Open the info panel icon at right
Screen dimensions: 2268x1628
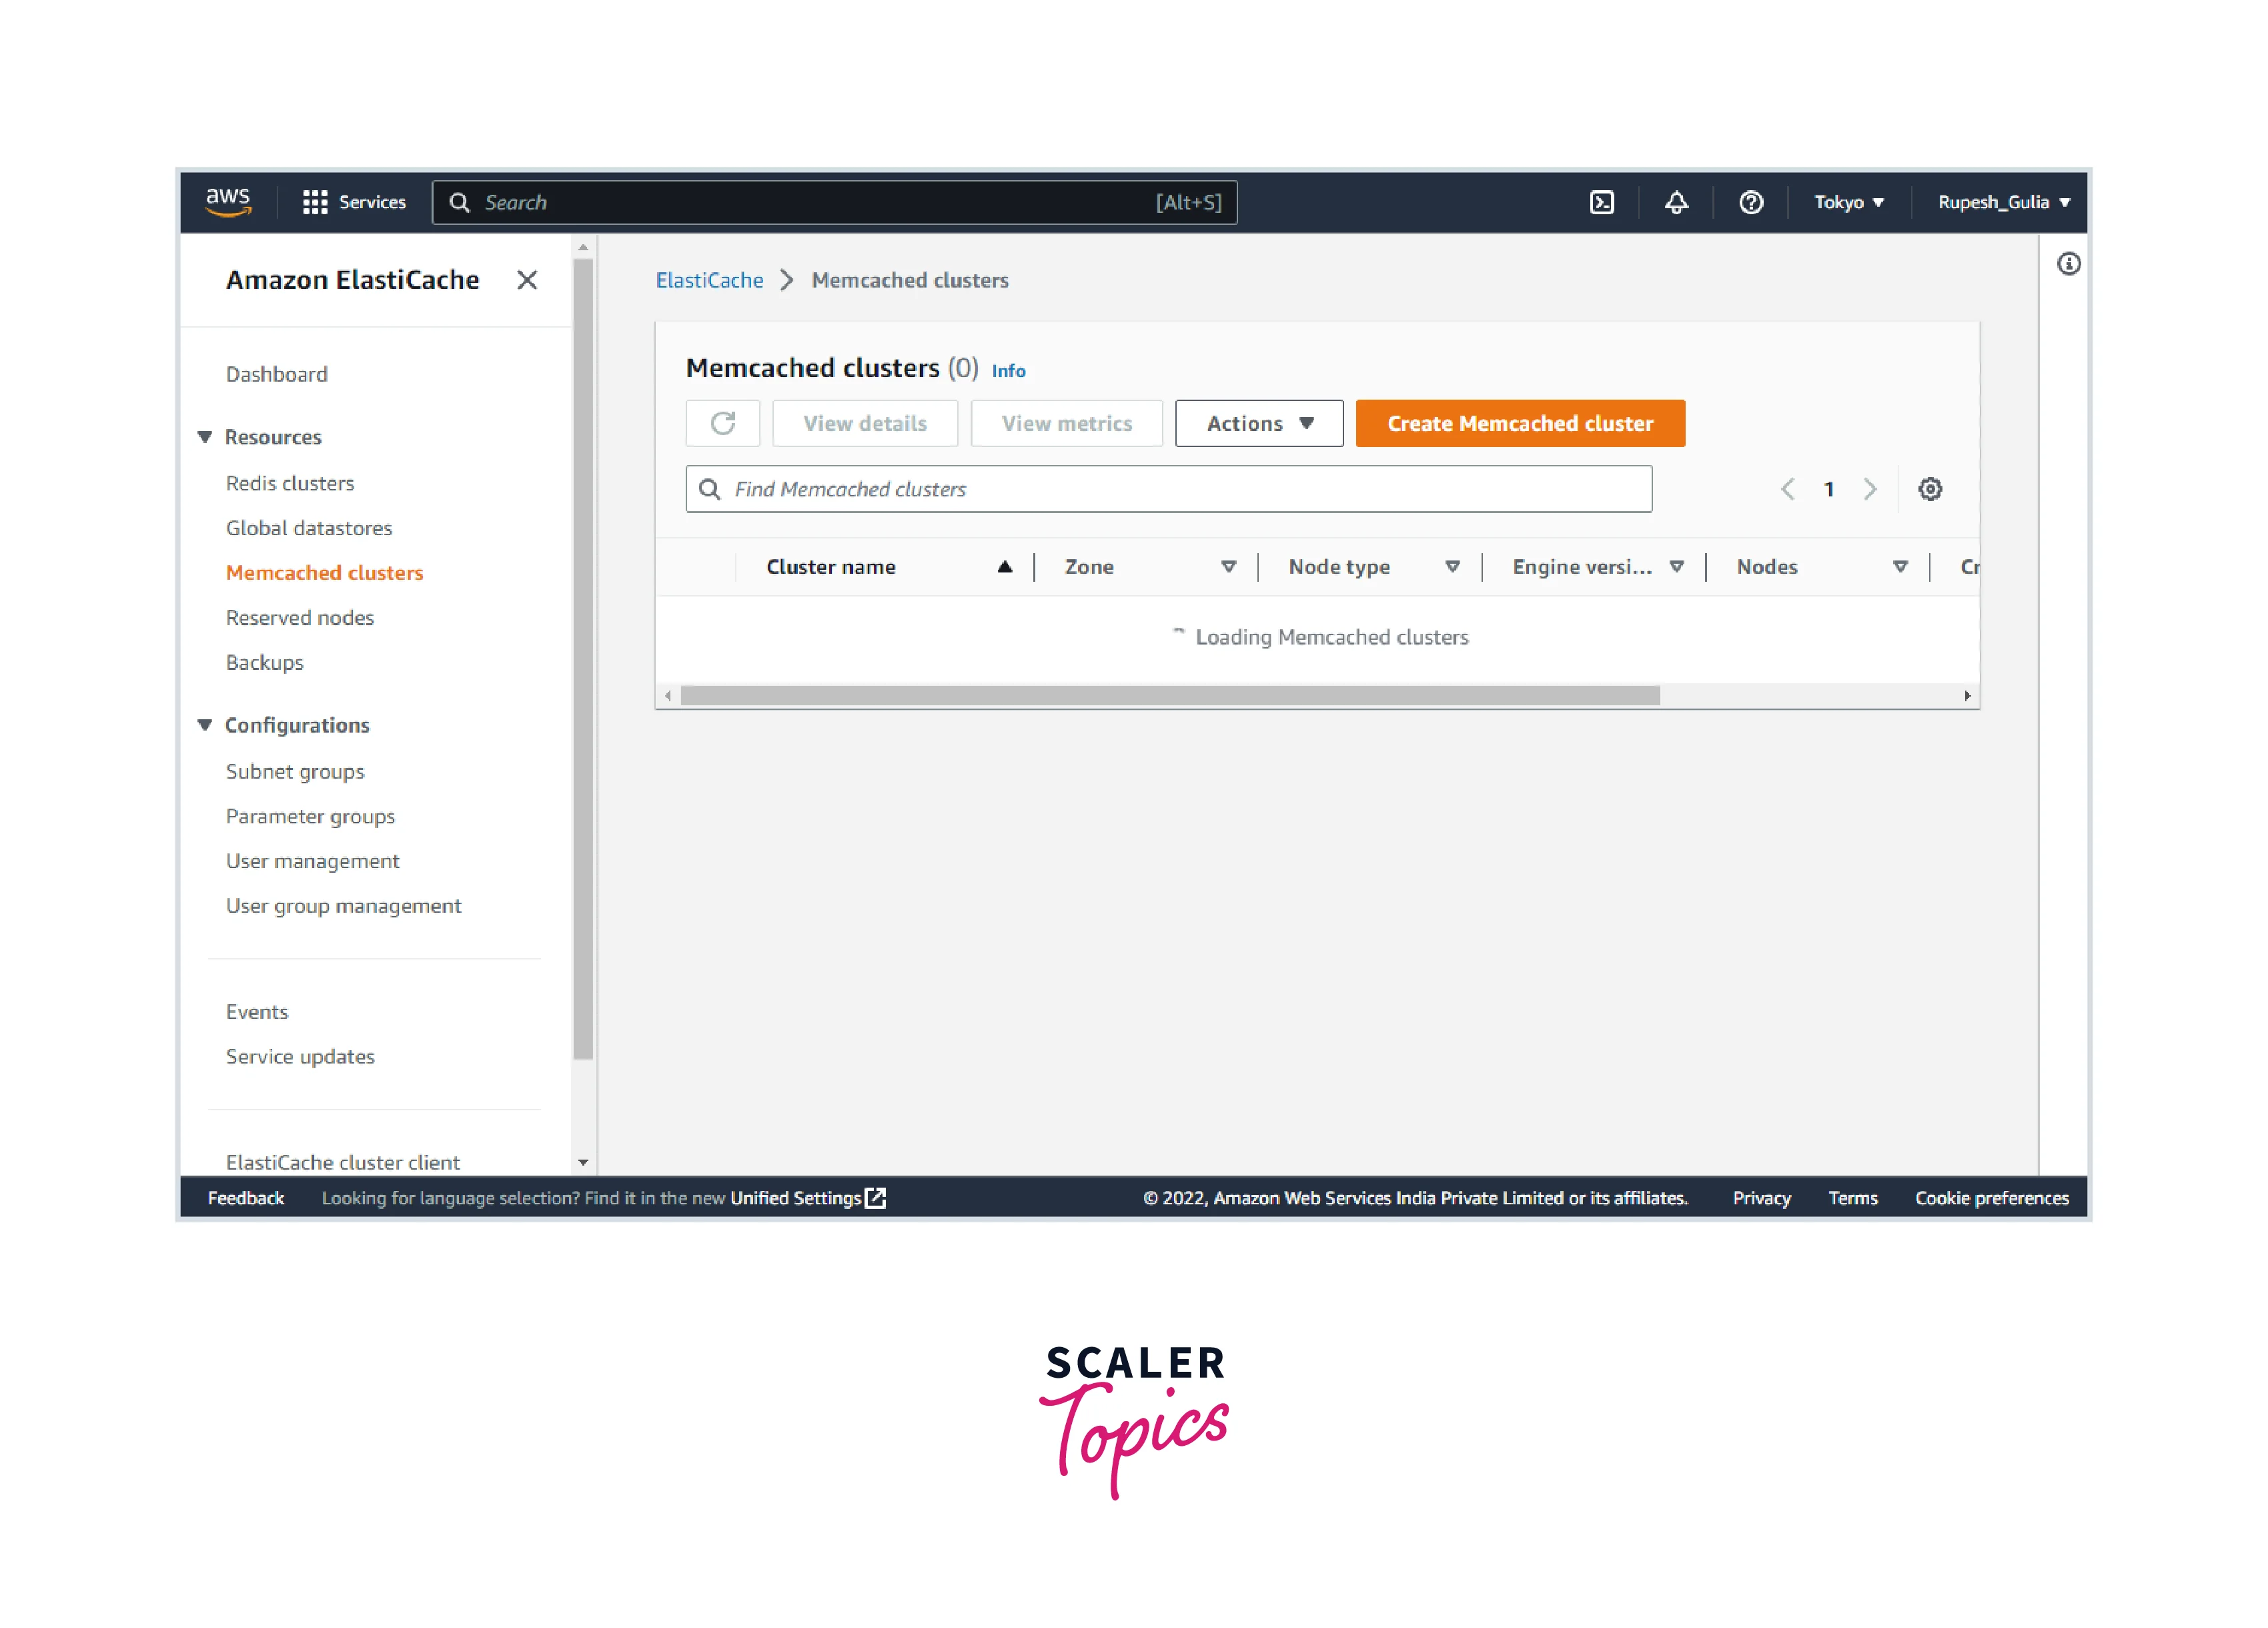[x=2068, y=264]
